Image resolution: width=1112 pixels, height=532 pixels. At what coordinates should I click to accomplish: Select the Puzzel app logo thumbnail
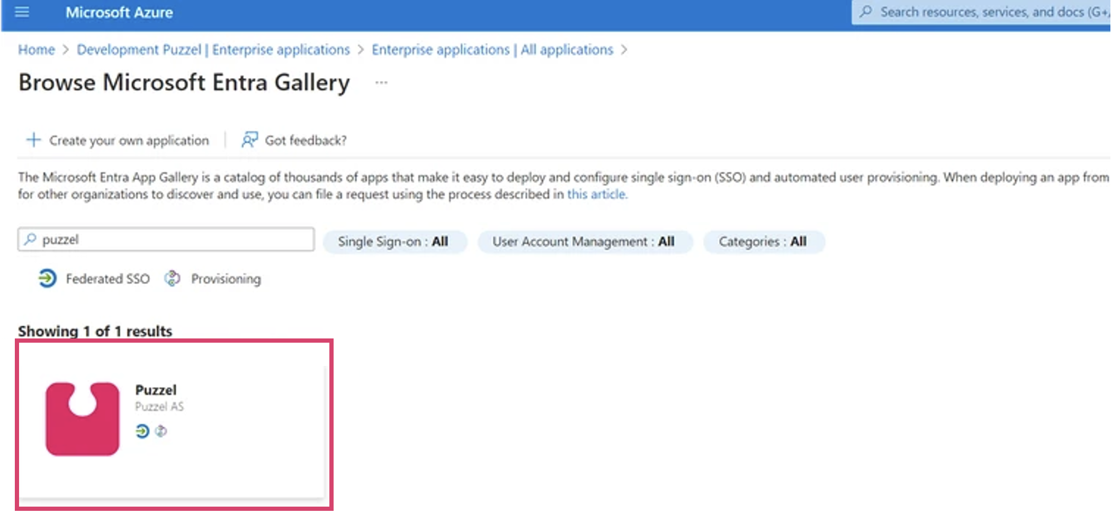[x=83, y=419]
